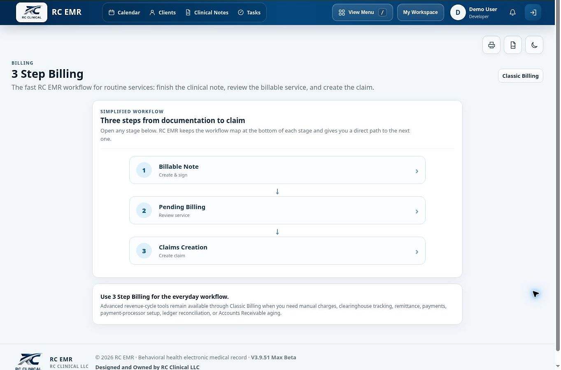The height and width of the screenshot is (370, 561).
Task: Click the 'Three steps from documentation to claim' heading
Action: coord(173,121)
